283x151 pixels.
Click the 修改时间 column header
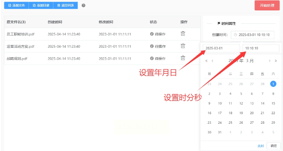(106, 22)
